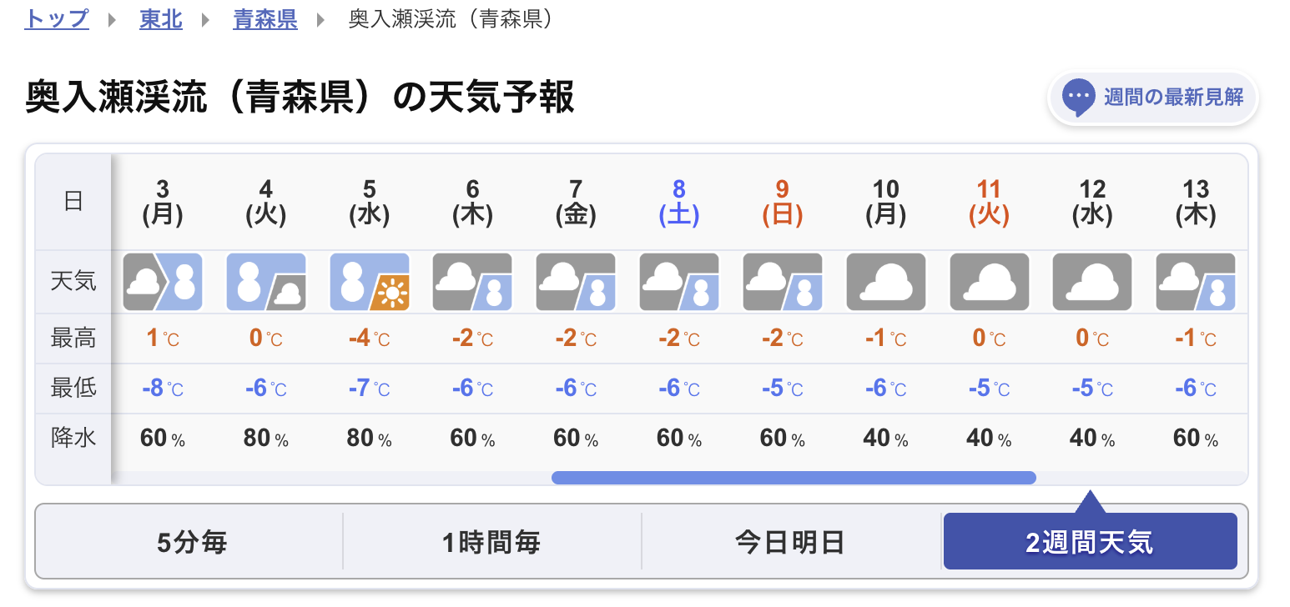This screenshot has width=1290, height=607.
Task: Open the トップ breadcrumb link
Action: coord(57,19)
